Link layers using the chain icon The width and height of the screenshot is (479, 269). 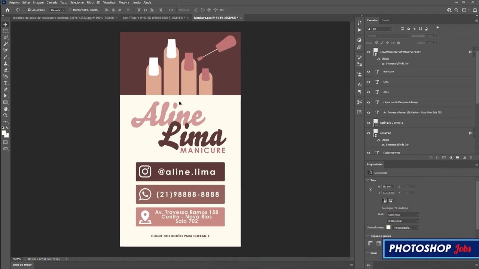pos(430,158)
